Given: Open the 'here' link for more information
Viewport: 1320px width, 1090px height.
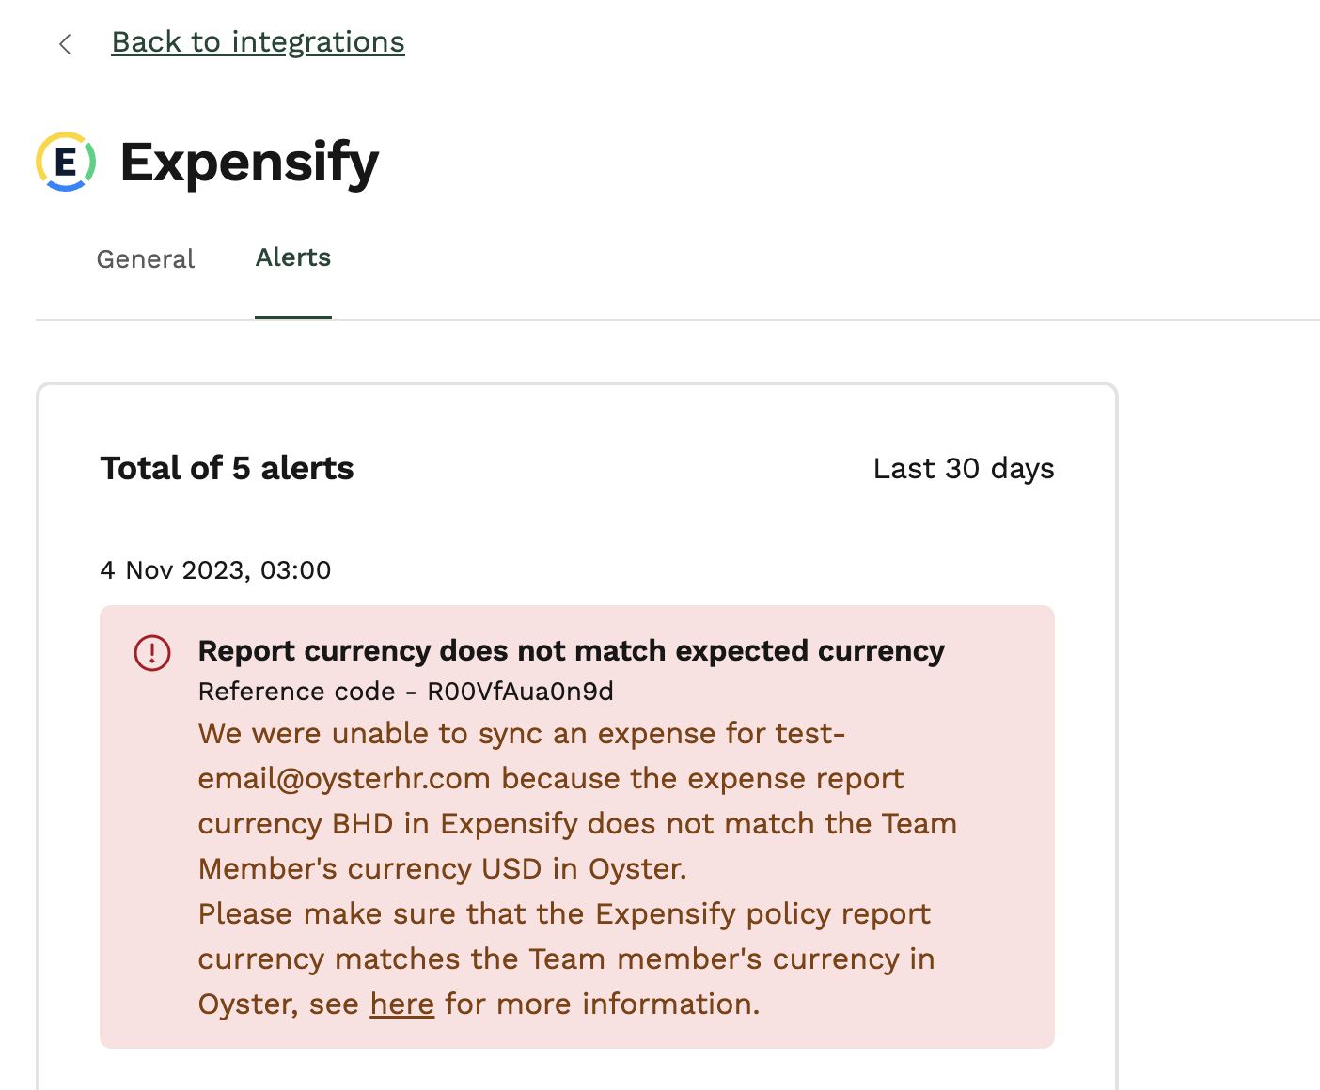Looking at the screenshot, I should click(x=401, y=1004).
